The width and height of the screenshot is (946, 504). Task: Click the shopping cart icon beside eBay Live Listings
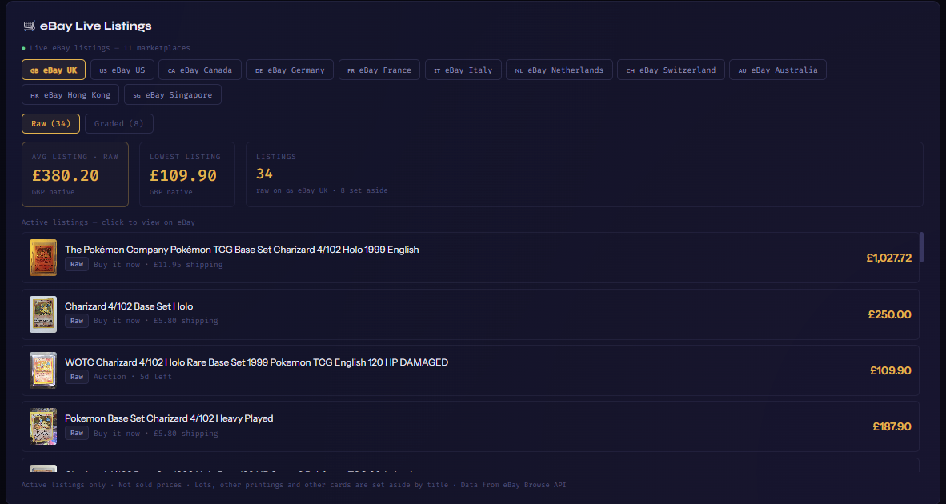[x=28, y=26]
